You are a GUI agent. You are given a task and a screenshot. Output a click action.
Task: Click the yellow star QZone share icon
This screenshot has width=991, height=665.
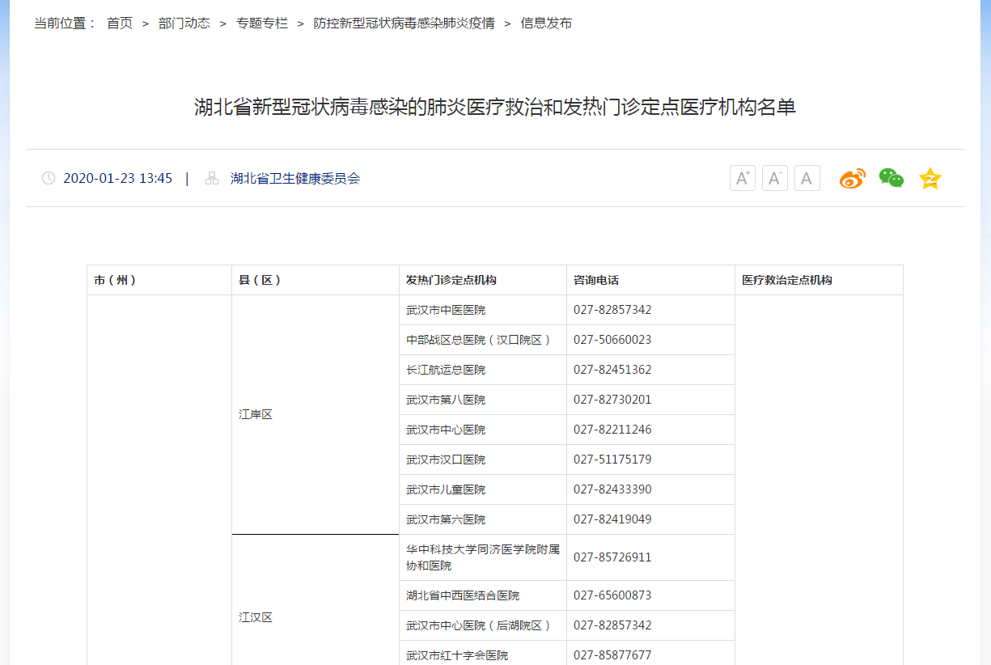click(930, 178)
